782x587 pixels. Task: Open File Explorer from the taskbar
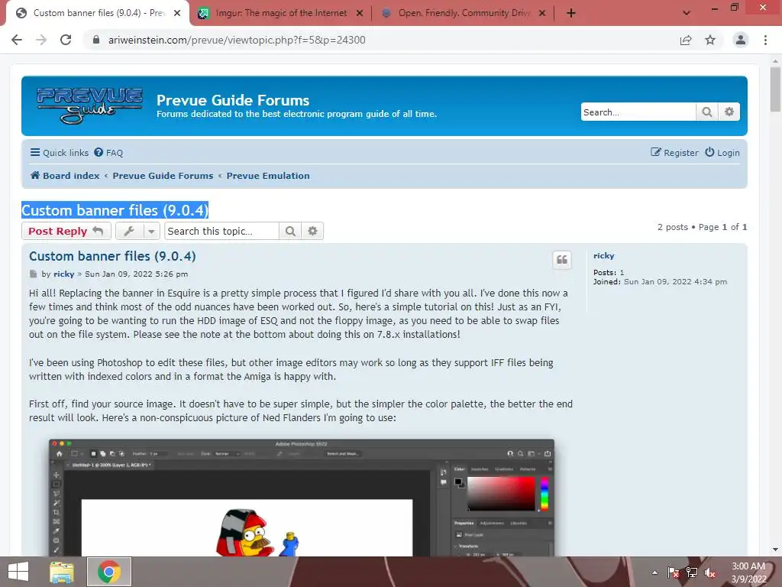[62, 572]
